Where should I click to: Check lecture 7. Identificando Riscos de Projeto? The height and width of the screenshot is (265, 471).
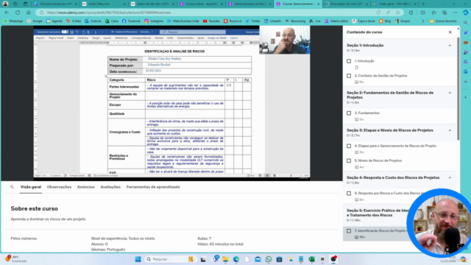click(349, 231)
